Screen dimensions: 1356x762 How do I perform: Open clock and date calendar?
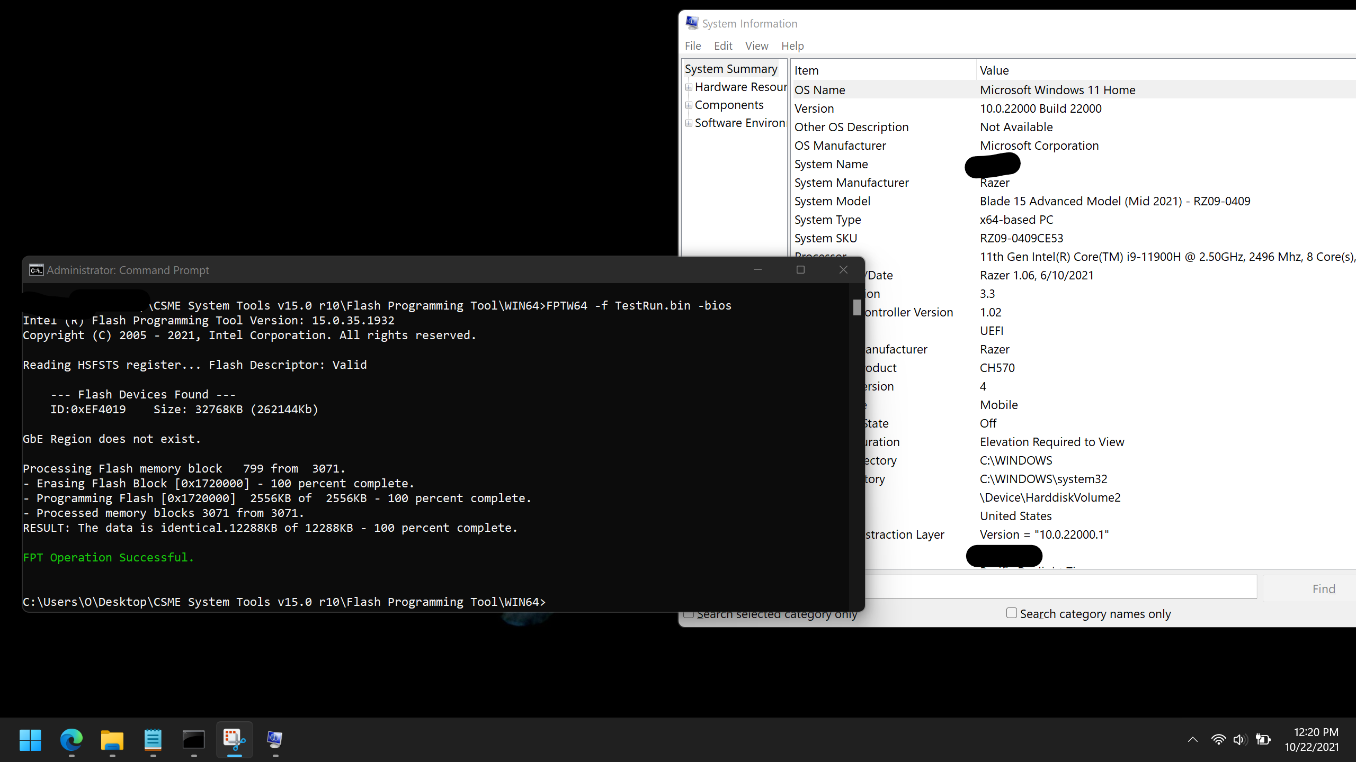coord(1312,740)
